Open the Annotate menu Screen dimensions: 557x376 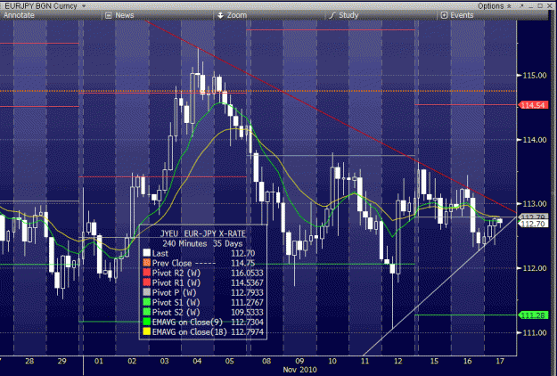coord(20,15)
